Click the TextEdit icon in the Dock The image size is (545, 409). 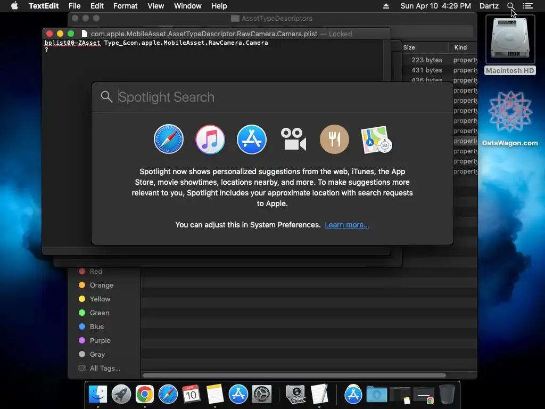[319, 395]
